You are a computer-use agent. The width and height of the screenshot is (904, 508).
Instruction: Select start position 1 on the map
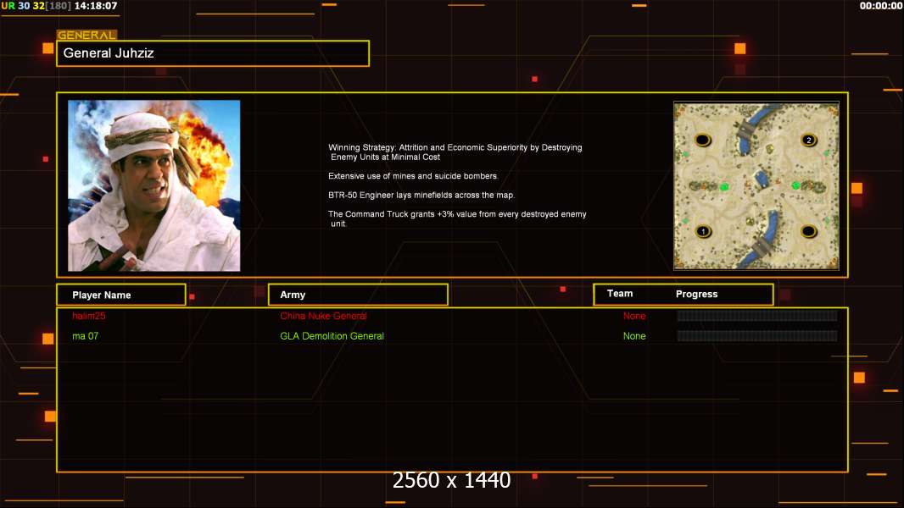703,231
